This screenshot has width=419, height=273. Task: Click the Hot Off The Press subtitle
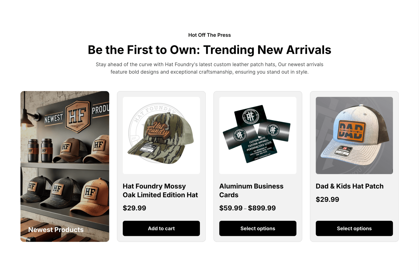[209, 35]
